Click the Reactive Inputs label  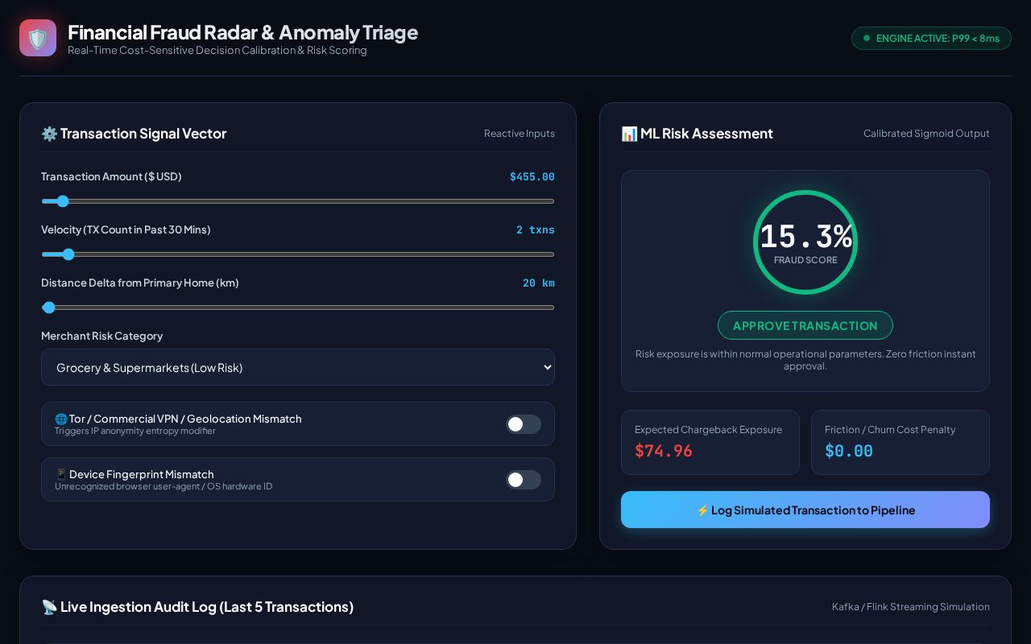point(520,134)
